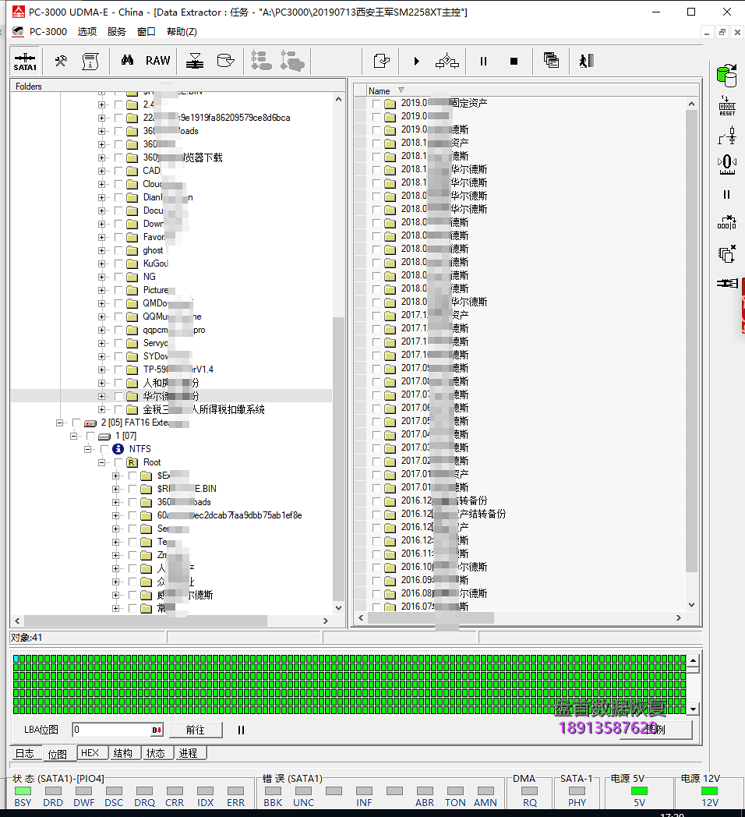
Task: Click the 前往 button
Action: [x=196, y=730]
